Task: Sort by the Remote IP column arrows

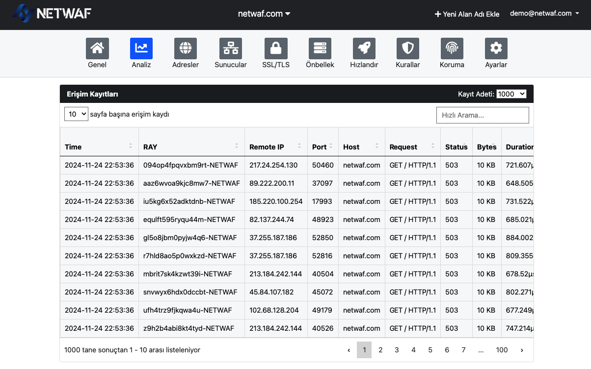Action: coord(299,146)
